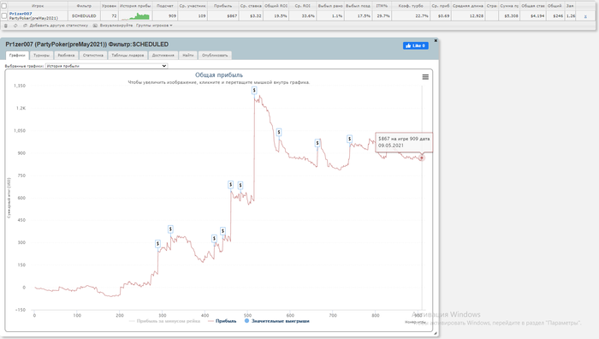Click the trash delete icon below the table
The height and width of the screenshot is (339, 599).
(5, 26)
